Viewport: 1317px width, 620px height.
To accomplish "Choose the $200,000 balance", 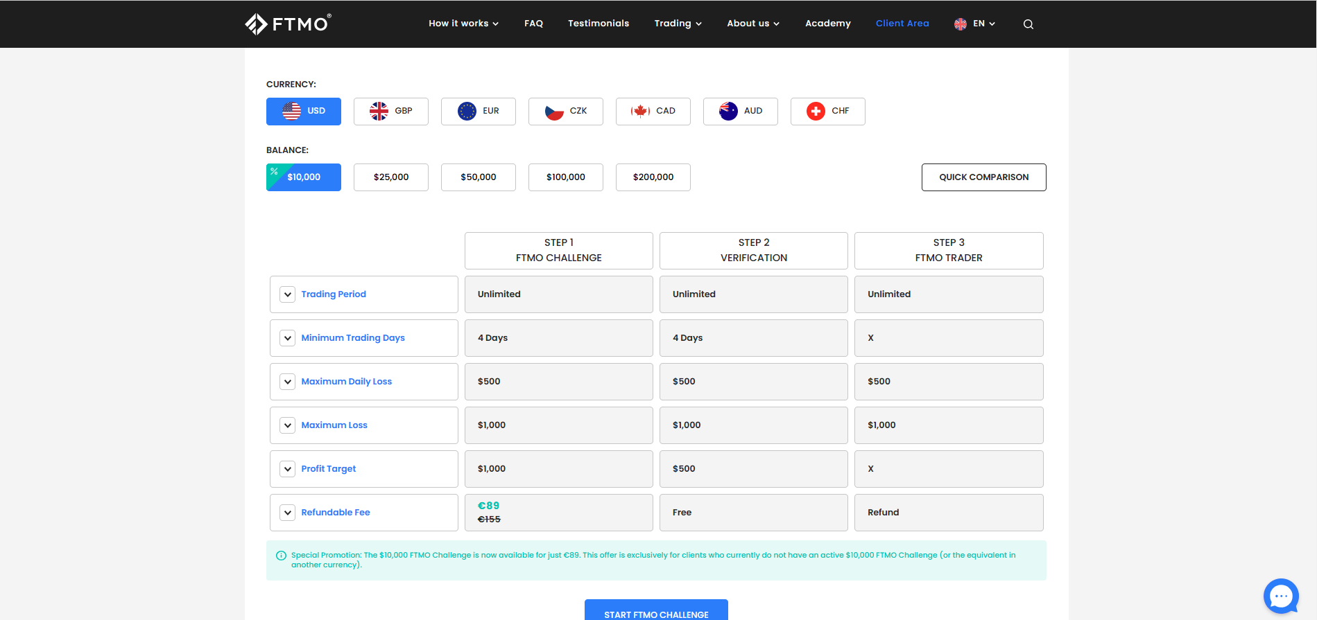I will (653, 177).
